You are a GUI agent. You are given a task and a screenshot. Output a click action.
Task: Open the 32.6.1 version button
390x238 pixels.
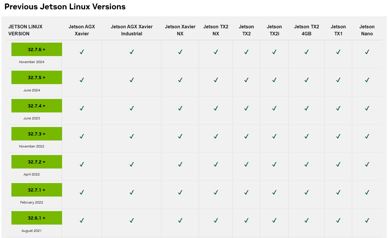point(37,218)
